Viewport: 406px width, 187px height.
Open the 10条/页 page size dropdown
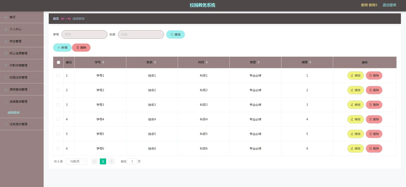point(77,162)
